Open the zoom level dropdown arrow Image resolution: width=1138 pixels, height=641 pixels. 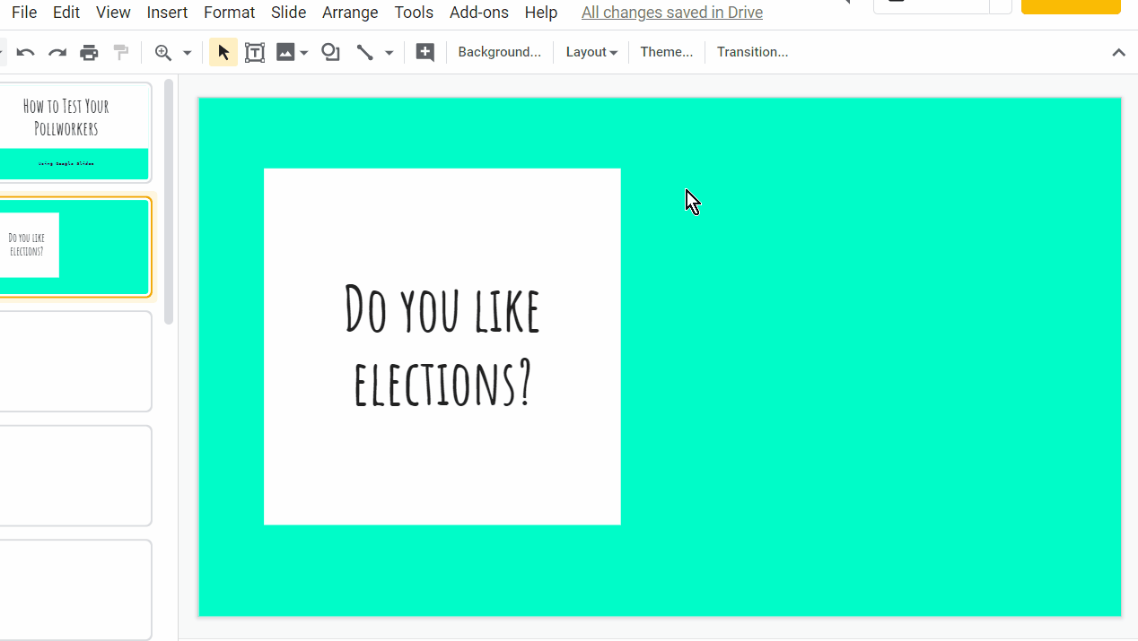tap(187, 53)
